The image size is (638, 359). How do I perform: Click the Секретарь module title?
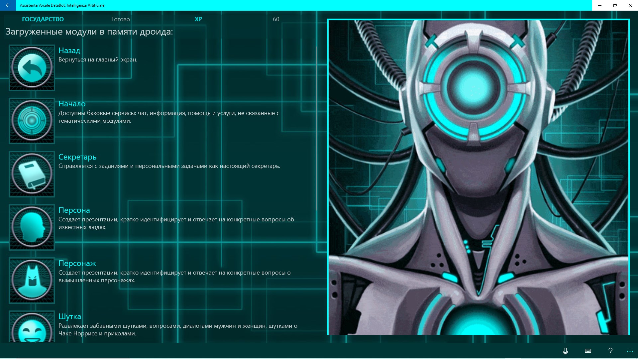[x=77, y=157]
